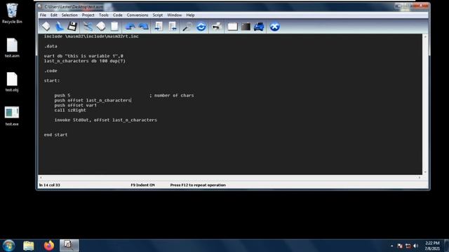This screenshot has height=252, width=449.
Task: Open the Code menu
Action: click(x=117, y=15)
